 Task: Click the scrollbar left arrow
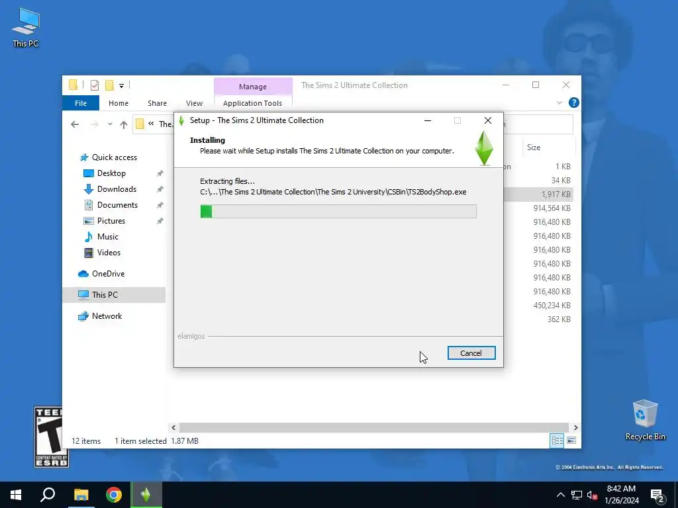tap(174, 428)
